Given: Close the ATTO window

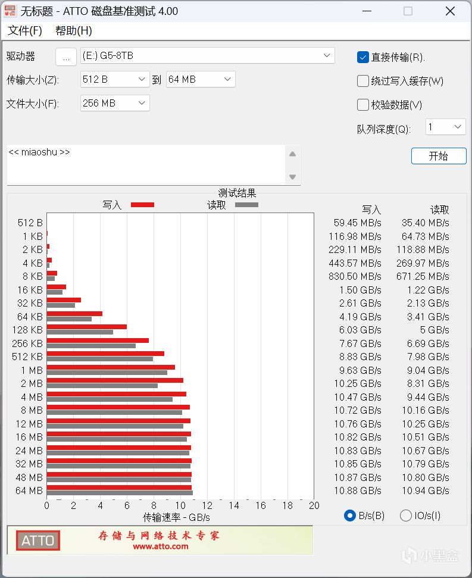Looking at the screenshot, I should click(450, 11).
